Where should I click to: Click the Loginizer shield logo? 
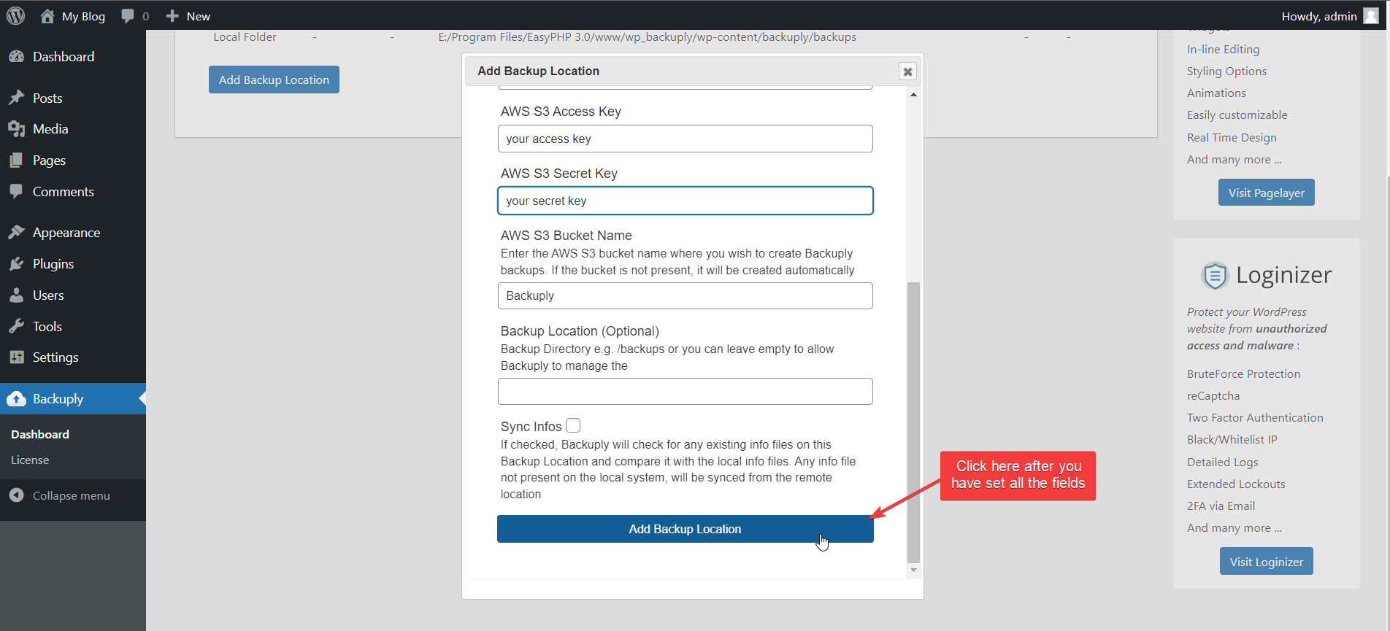(x=1215, y=275)
